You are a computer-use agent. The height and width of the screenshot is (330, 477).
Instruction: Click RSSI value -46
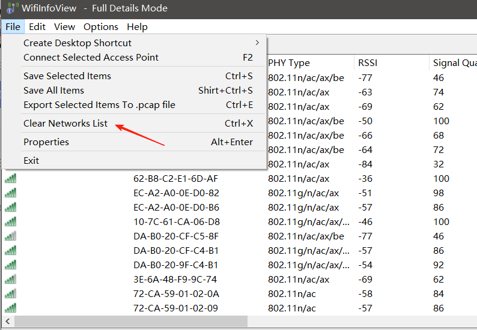tap(365, 222)
